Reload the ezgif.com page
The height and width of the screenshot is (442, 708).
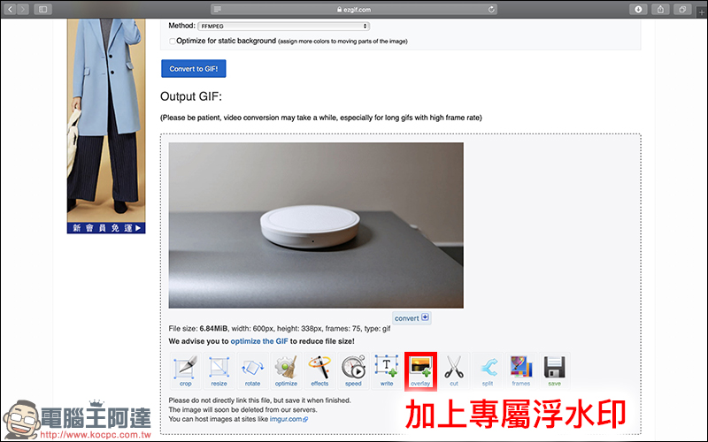(491, 9)
